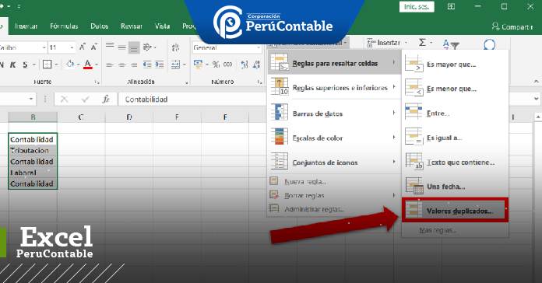Viewport: 542px width, 283px height.
Task: Apply comma style (000)
Action: point(228,65)
